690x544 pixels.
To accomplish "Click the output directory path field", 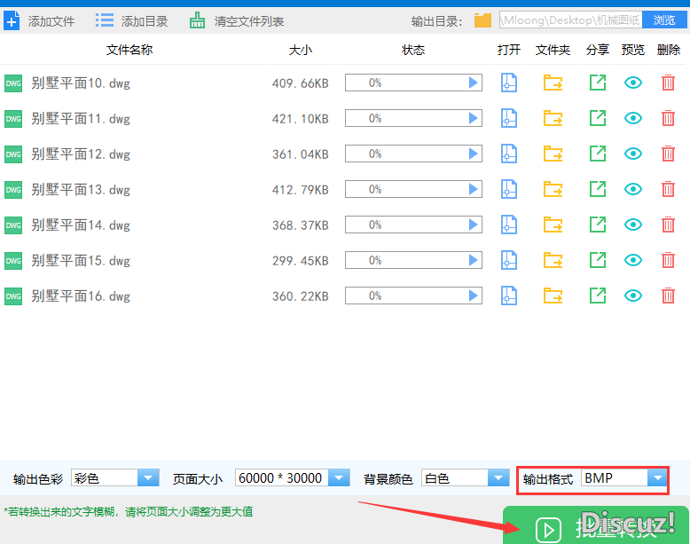I will pyautogui.click(x=572, y=20).
